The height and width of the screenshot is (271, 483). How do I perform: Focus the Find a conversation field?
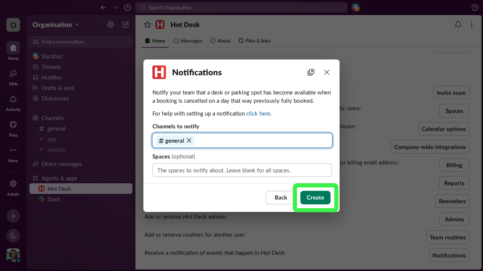pos(81,42)
